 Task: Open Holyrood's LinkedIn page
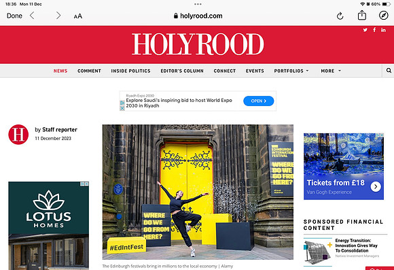coord(383,30)
